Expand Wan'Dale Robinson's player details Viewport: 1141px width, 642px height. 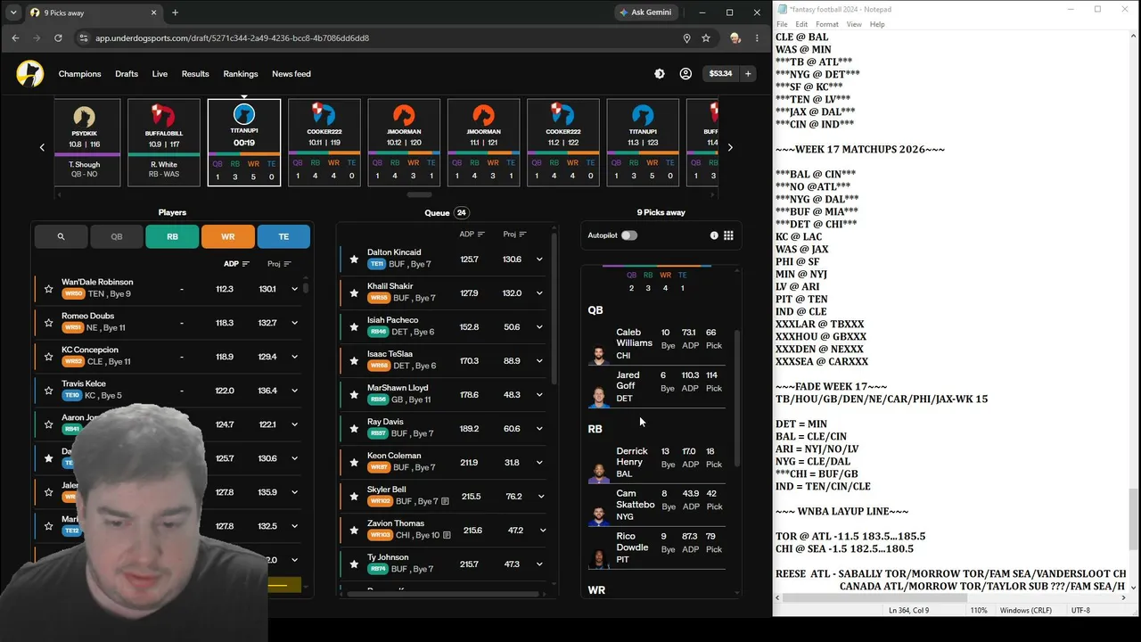pos(294,289)
